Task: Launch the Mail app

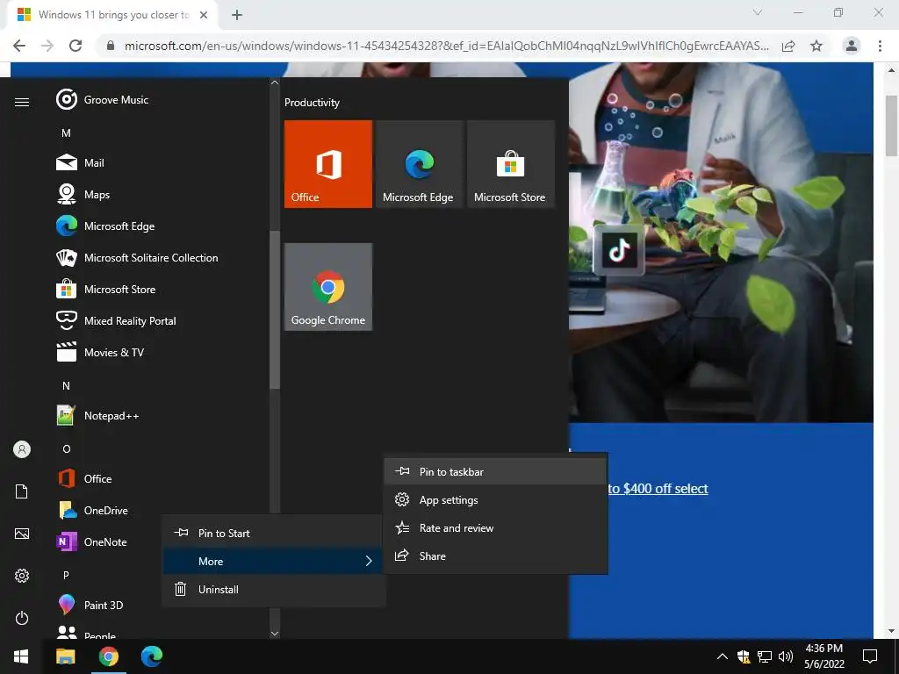Action: (x=80, y=162)
